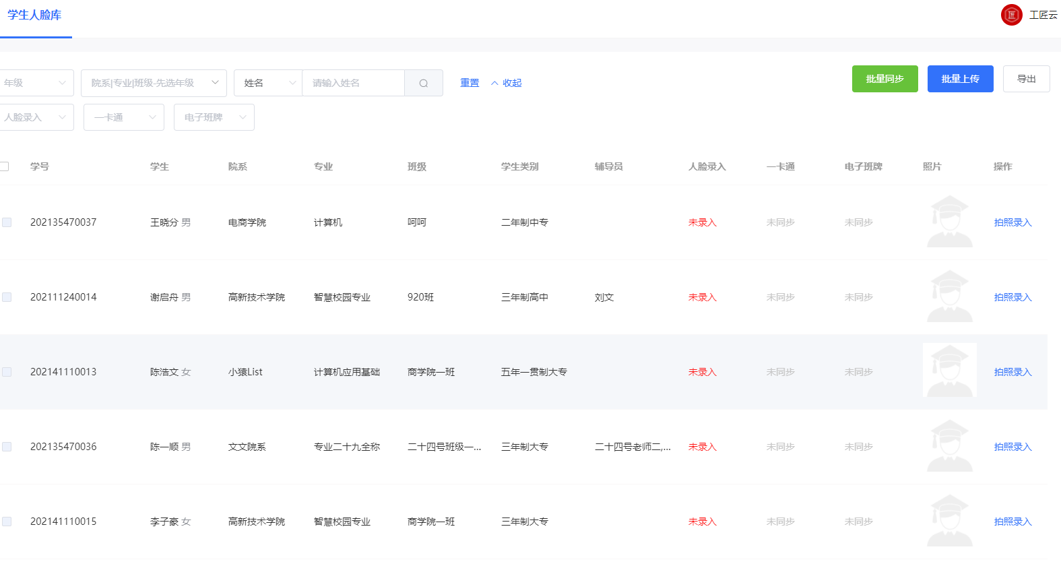Viewport: 1061px width, 566px height.
Task: Click 拍照录入 for 陈一顺
Action: coord(1013,447)
